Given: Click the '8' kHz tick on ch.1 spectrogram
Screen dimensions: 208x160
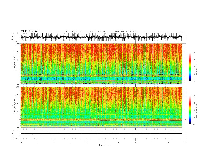Looking at the screenshot, I should click(x=18, y=52).
